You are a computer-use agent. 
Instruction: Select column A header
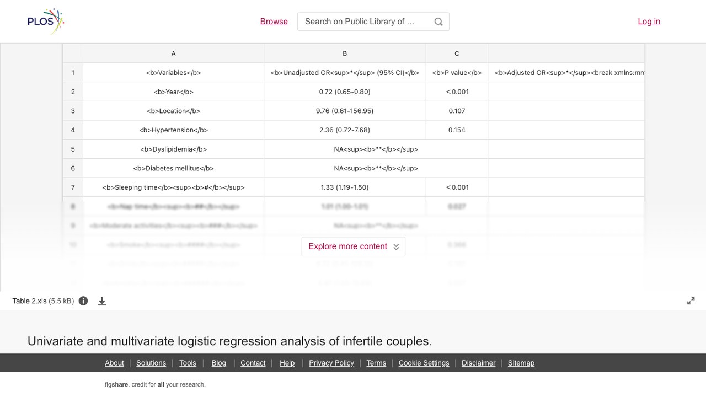coord(173,53)
